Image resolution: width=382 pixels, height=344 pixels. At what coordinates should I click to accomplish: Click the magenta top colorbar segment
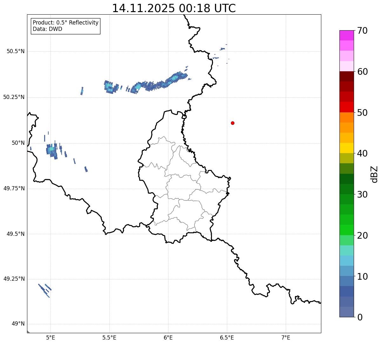click(x=346, y=35)
